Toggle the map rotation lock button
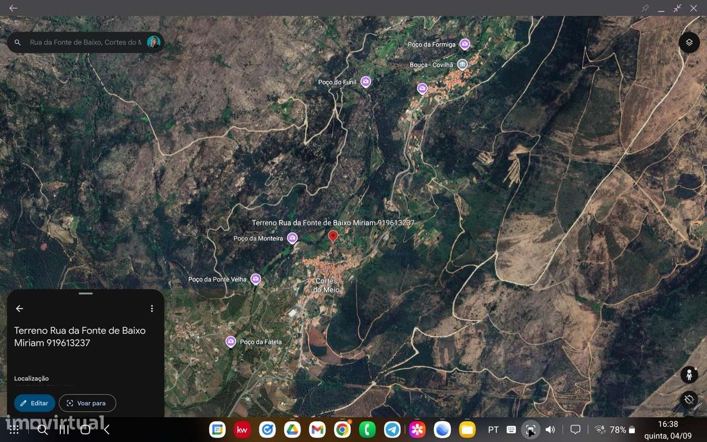Viewport: 707px width, 442px height. click(689, 398)
